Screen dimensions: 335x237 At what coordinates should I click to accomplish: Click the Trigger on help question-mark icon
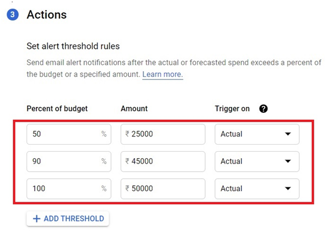pyautogui.click(x=263, y=109)
